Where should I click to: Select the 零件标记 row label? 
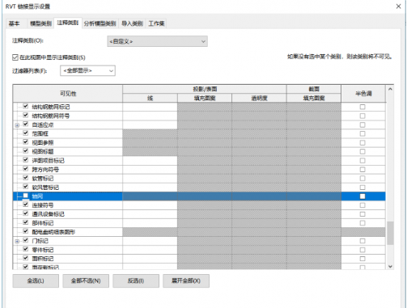point(43,250)
